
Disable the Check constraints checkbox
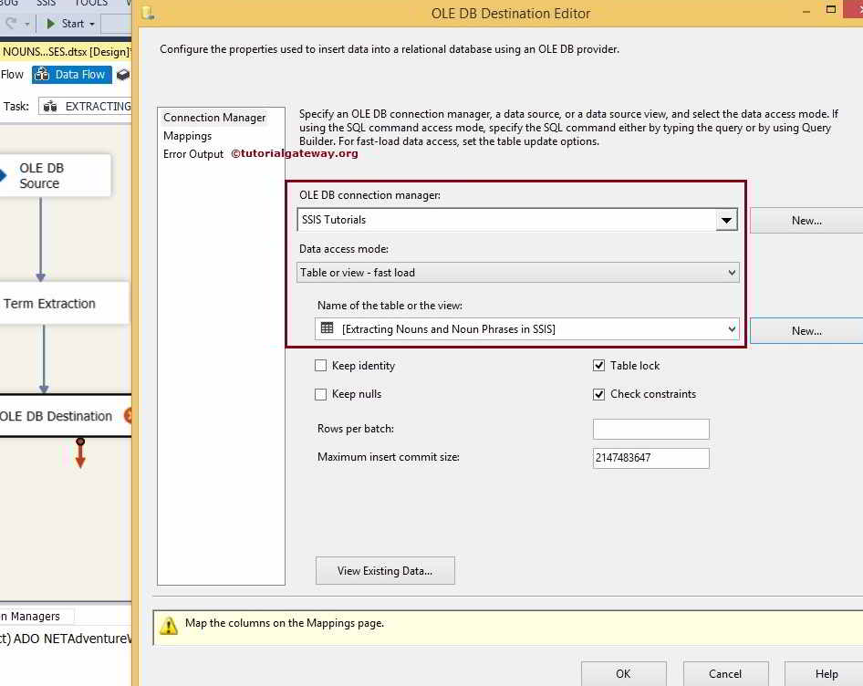coord(598,394)
